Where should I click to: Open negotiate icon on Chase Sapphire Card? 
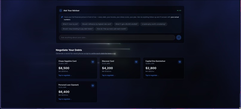[92, 62]
